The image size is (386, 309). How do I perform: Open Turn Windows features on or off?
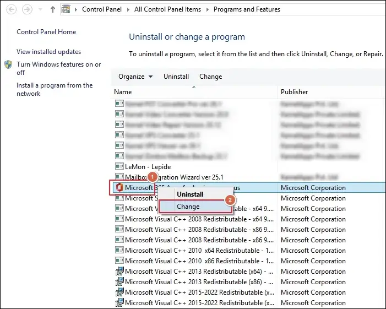(58, 68)
